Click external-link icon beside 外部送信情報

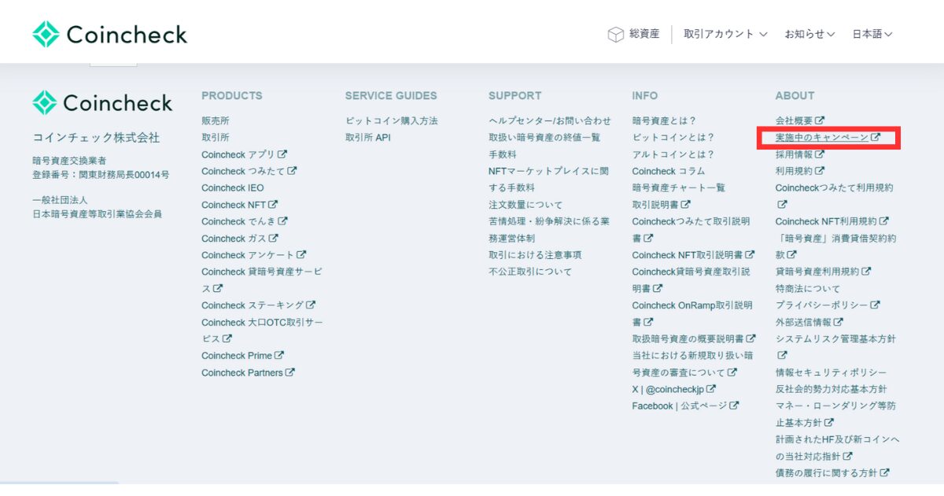pos(839,322)
